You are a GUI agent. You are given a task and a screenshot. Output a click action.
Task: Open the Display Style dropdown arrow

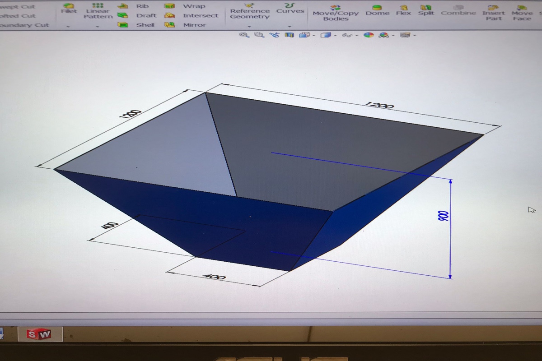pyautogui.click(x=335, y=35)
